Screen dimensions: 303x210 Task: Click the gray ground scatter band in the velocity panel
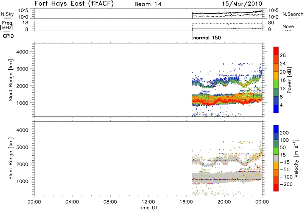227,177
